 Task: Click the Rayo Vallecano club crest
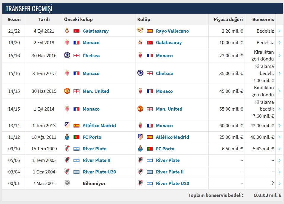point(140,31)
